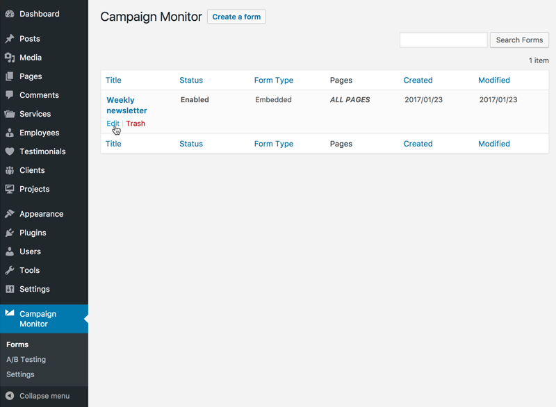Go to Media in sidebar
Viewport: 556px width, 407px height.
click(x=31, y=58)
